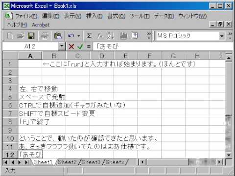Save the workbook with the floppy disk icon
The image size is (235, 176).
(31, 36)
